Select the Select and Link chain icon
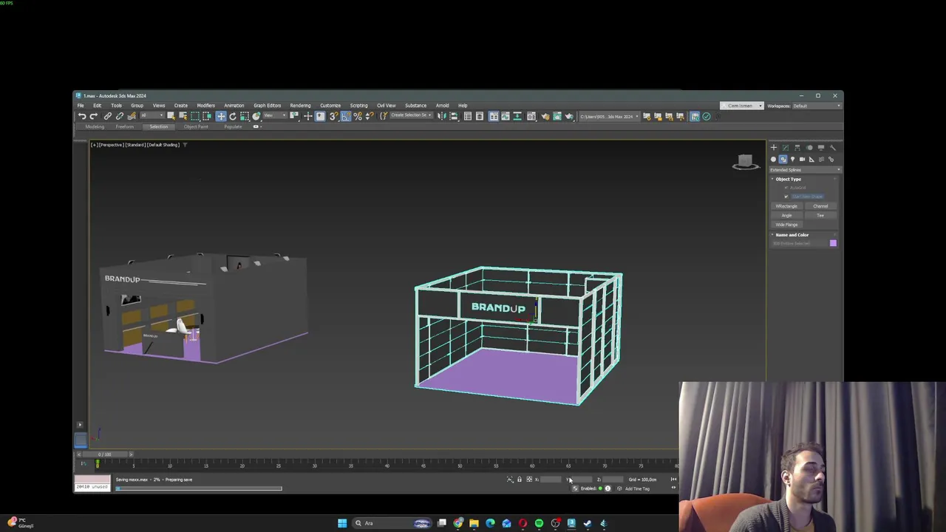 [x=107, y=116]
